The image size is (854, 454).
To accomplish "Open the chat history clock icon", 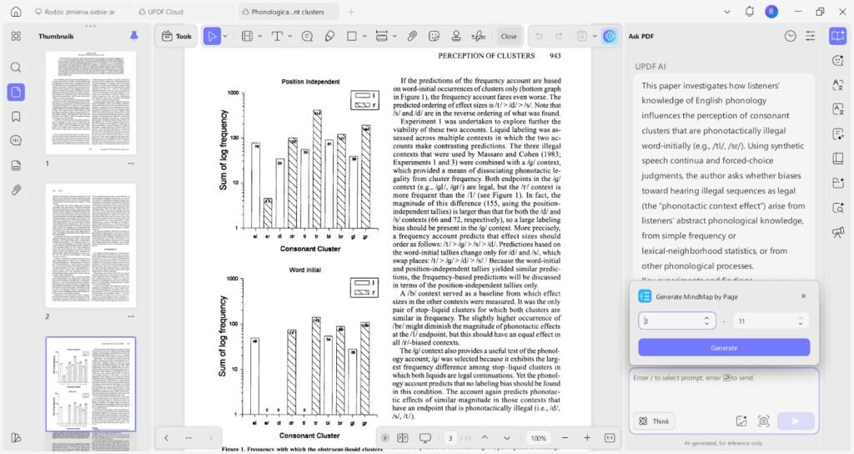I will [790, 36].
